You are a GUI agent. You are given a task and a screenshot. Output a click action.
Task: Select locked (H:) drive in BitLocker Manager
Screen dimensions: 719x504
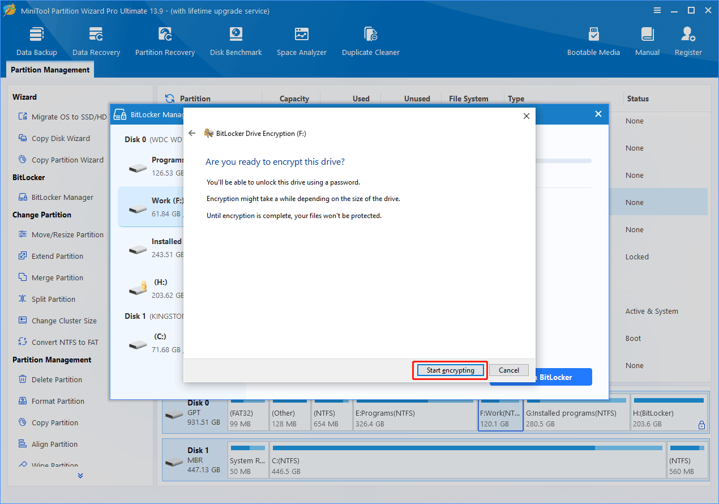(x=151, y=289)
